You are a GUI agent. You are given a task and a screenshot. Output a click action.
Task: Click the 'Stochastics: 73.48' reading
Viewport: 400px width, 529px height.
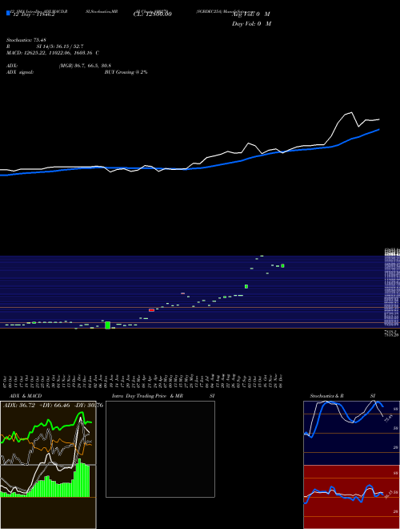[26, 40]
